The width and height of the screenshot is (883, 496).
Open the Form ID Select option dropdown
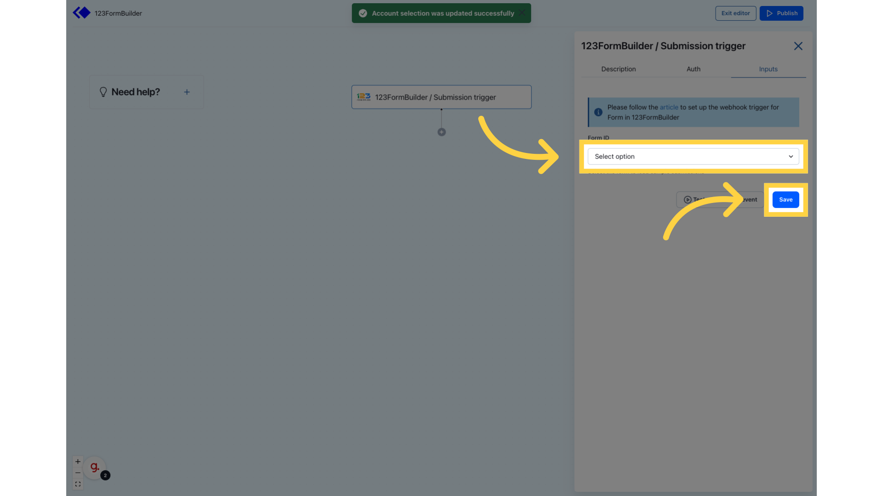tap(693, 157)
